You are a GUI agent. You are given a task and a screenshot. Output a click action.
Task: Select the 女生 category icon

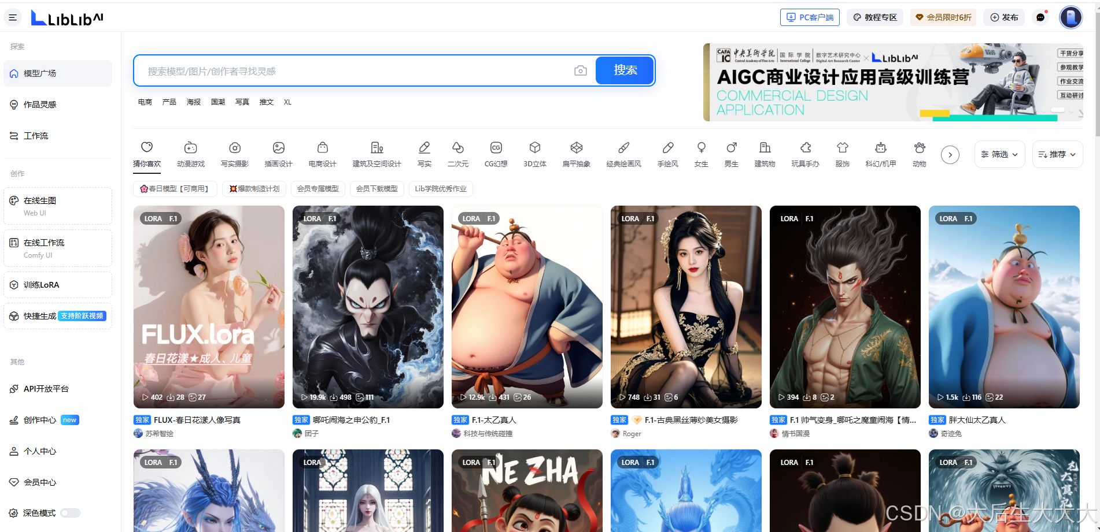702,148
